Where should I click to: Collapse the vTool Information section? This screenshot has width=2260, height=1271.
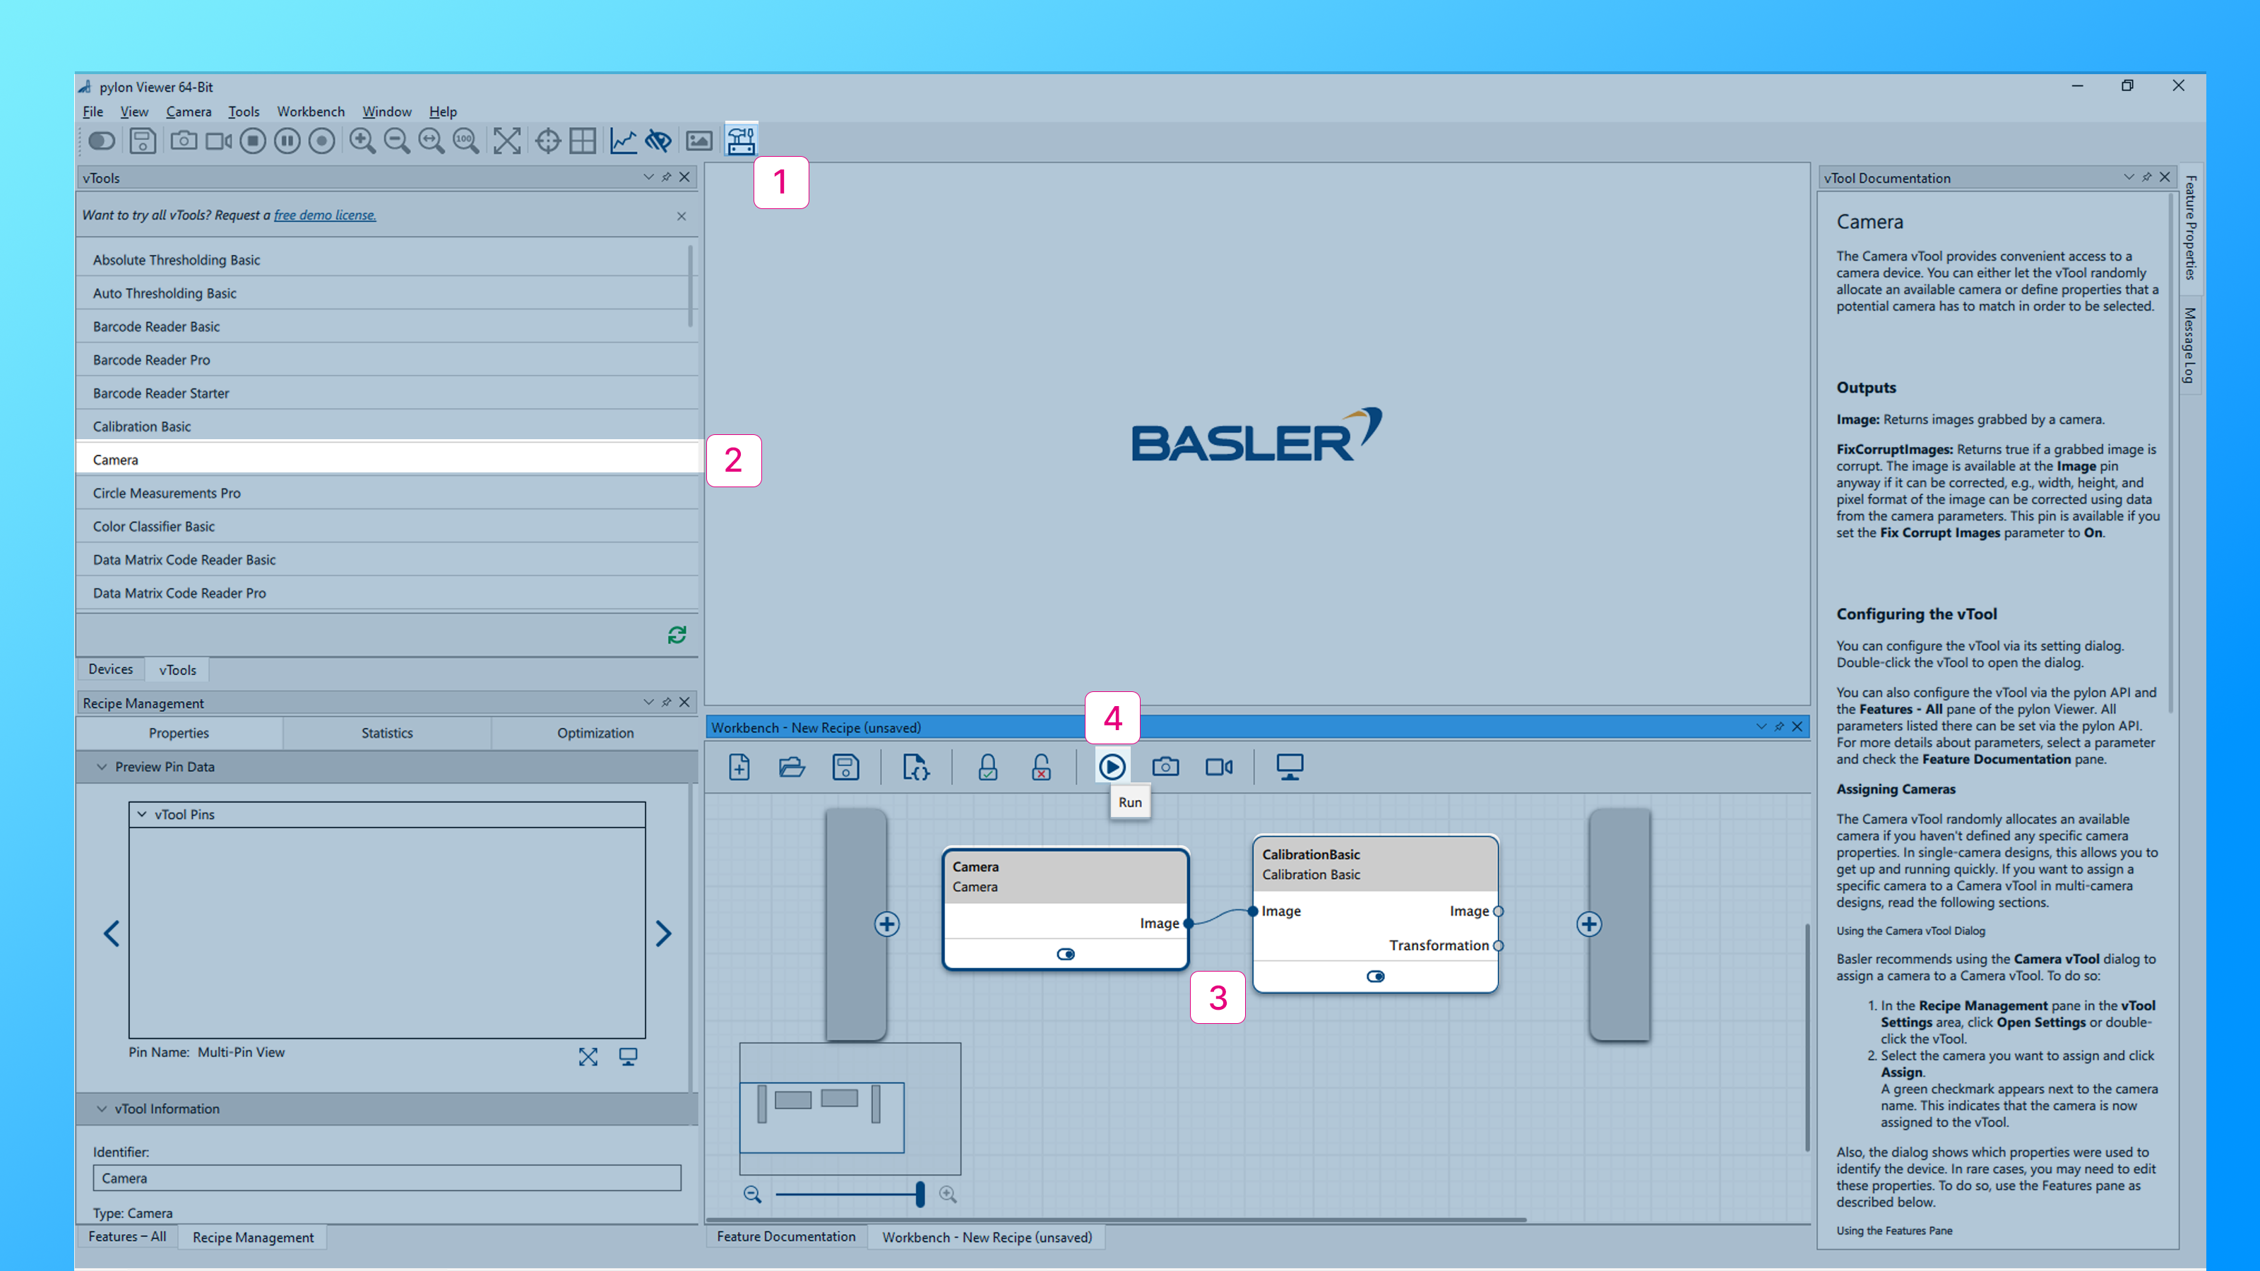pos(102,1109)
